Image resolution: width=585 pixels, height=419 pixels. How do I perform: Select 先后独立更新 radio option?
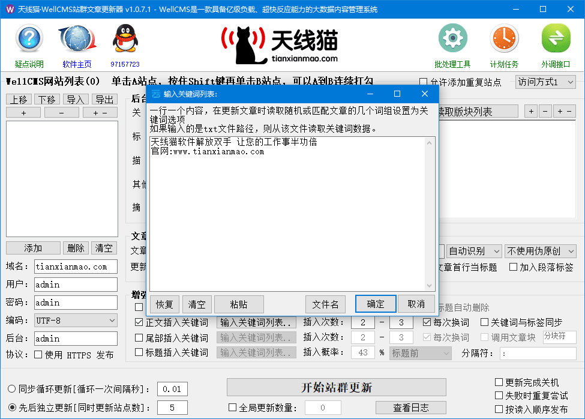12,408
